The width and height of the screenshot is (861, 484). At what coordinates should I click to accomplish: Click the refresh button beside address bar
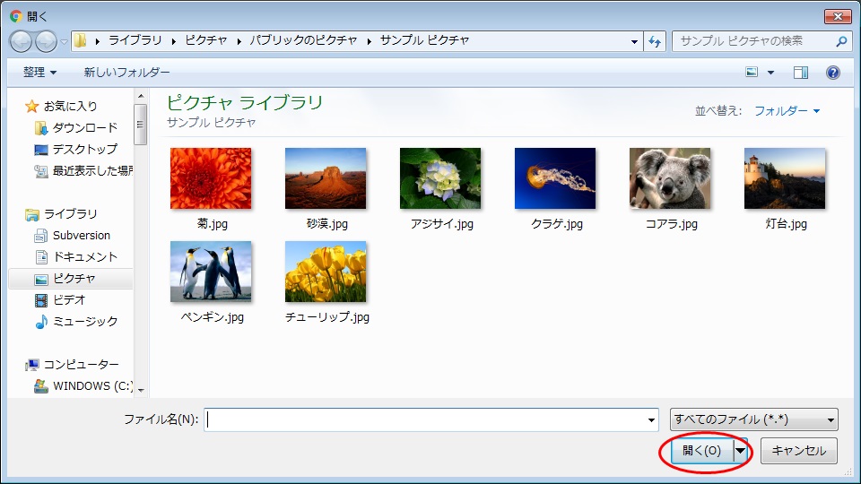point(655,41)
